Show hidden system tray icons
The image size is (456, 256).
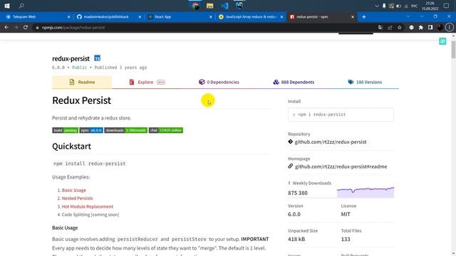point(377,6)
